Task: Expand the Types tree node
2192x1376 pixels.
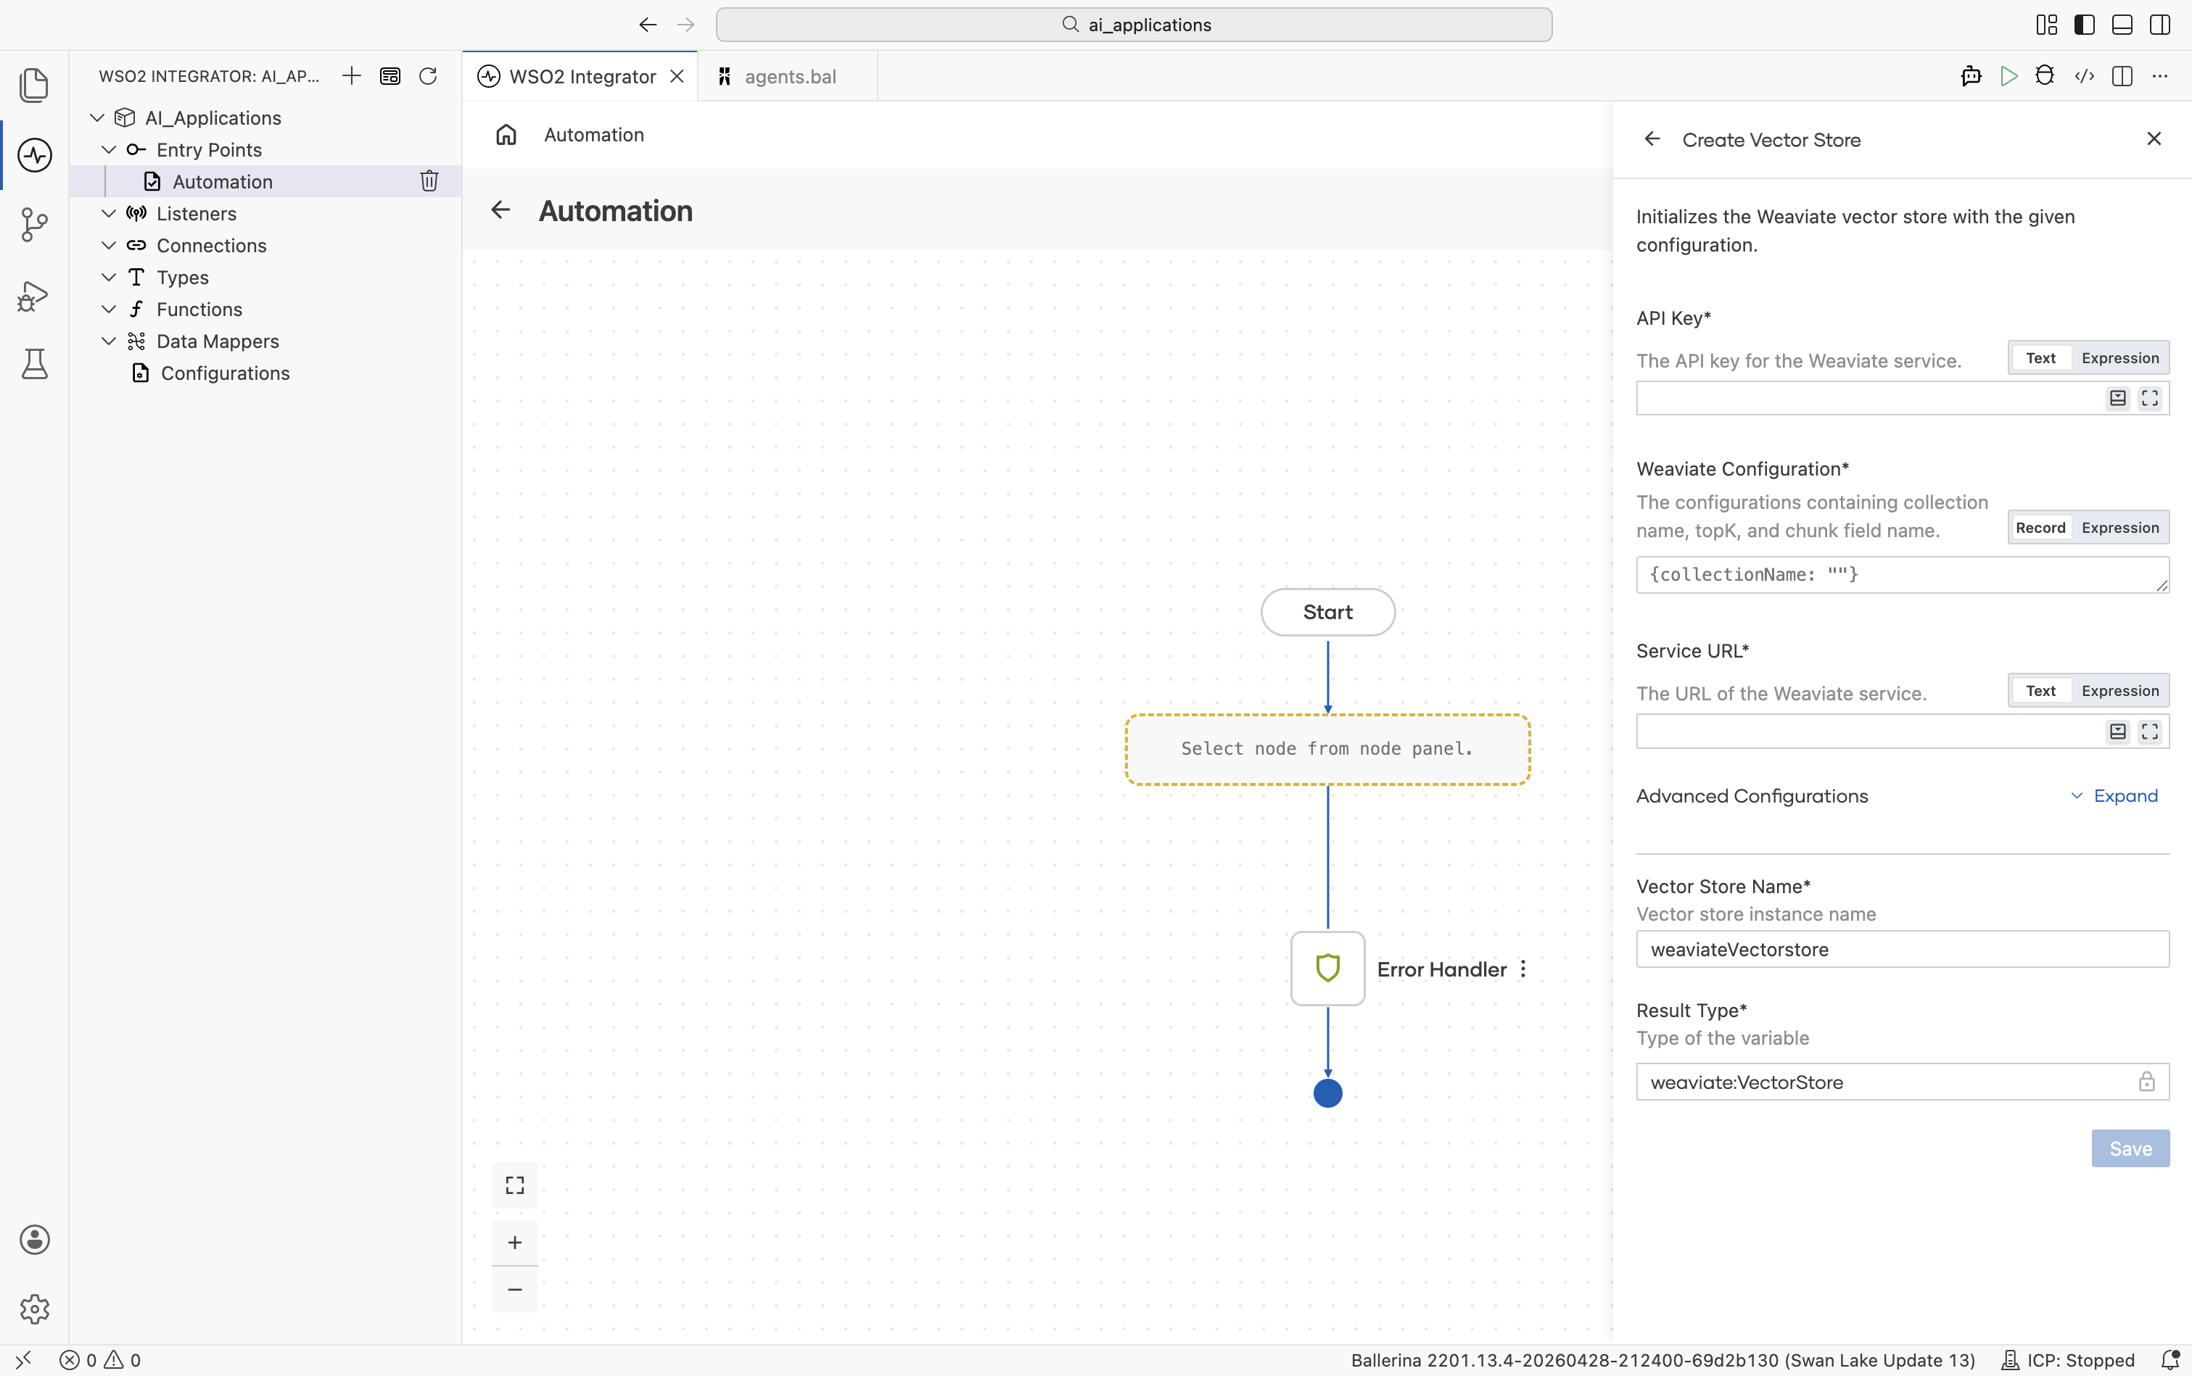Action: 108,277
